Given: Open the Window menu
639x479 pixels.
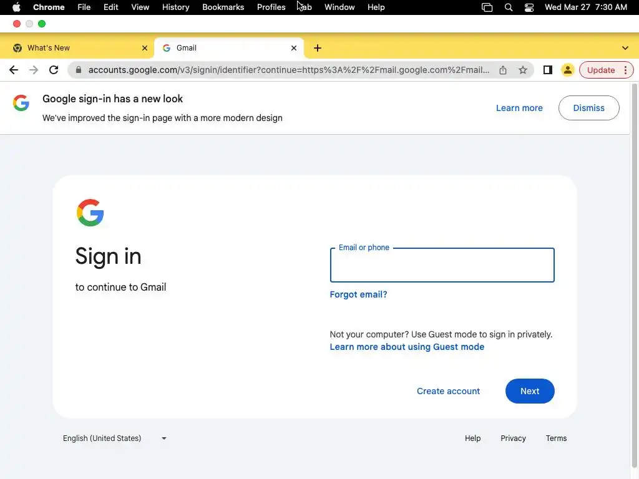Looking at the screenshot, I should [x=339, y=7].
